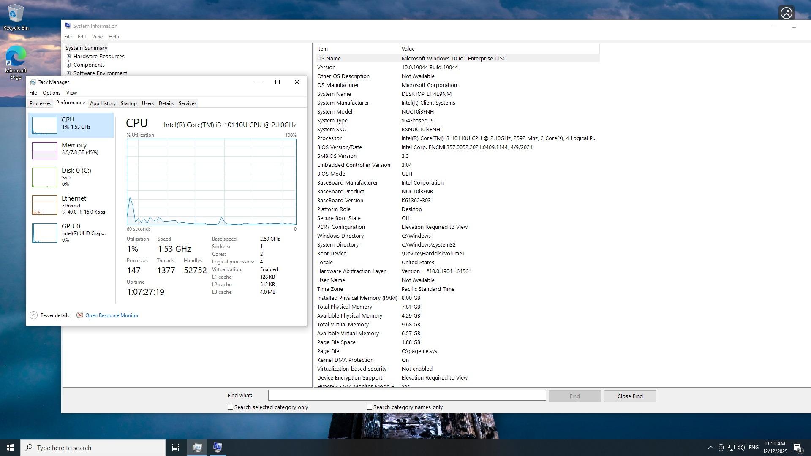The height and width of the screenshot is (456, 811).
Task: Switch to the Startup tab
Action: point(128,103)
